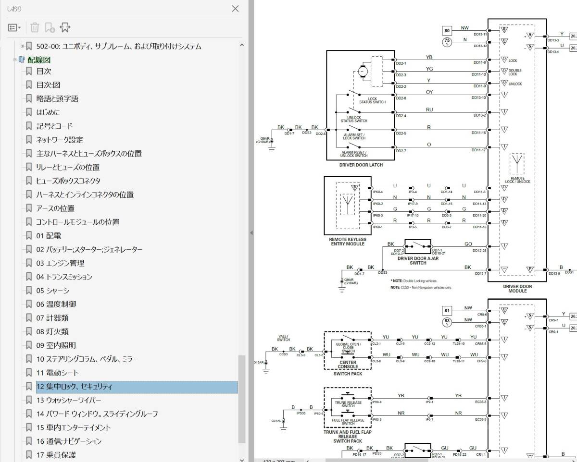
Task: Open the 16 通信;ナビゲーション bookmark
Action: point(69,441)
